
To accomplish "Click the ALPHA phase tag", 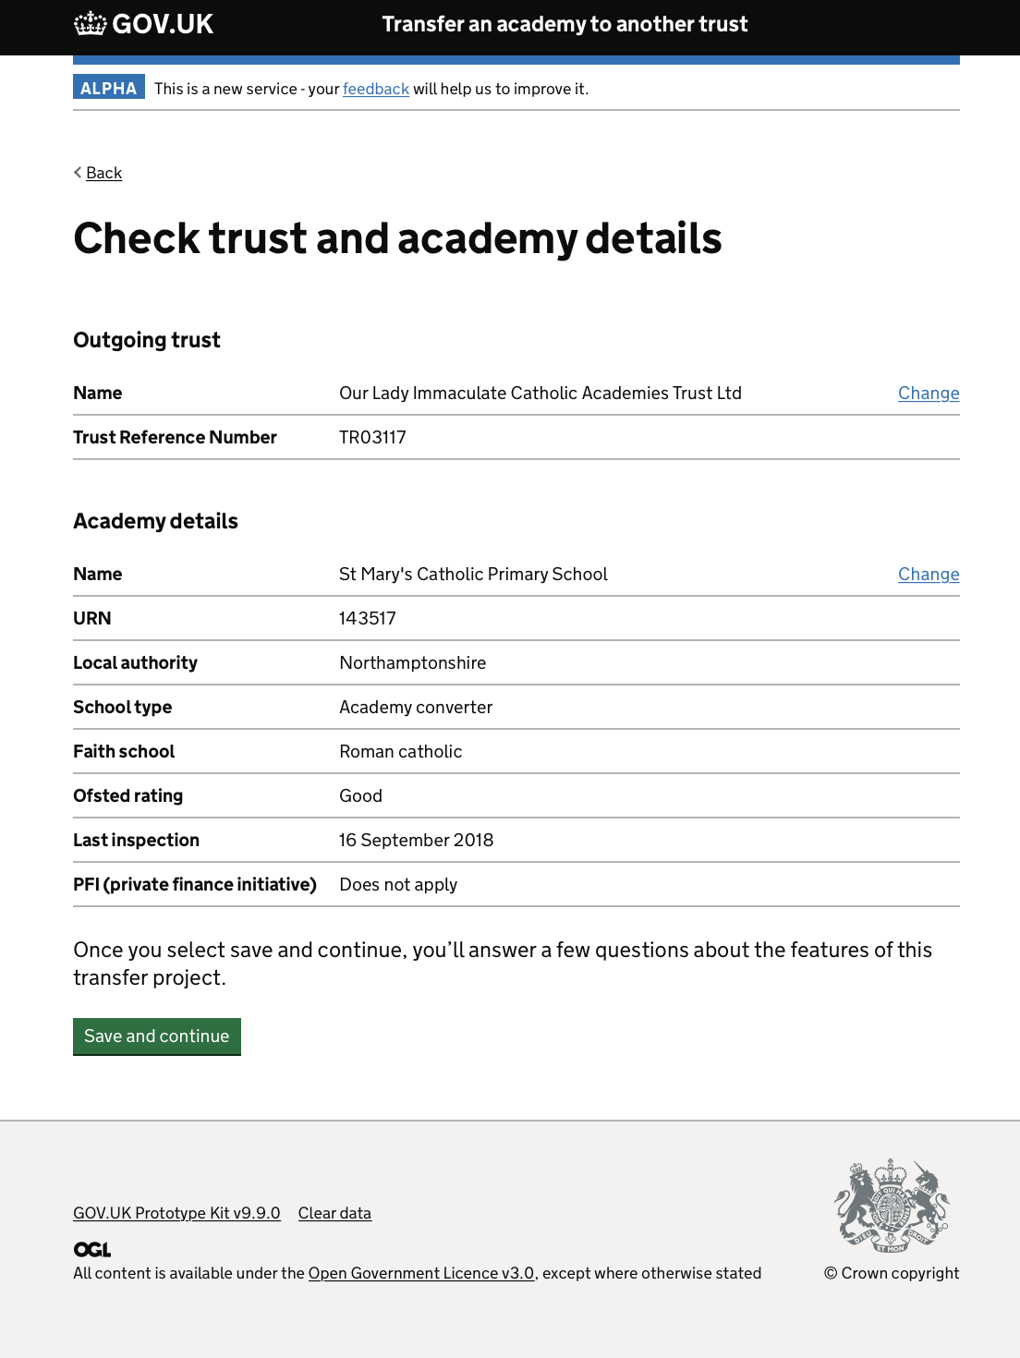I will (108, 89).
